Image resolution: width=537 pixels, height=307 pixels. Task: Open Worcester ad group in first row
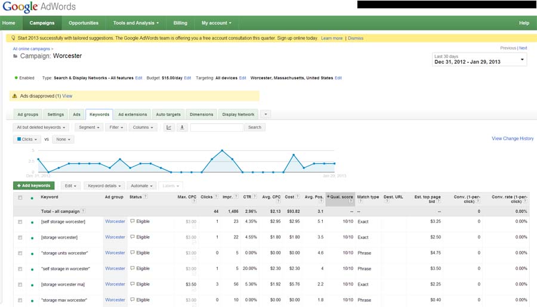115,221
